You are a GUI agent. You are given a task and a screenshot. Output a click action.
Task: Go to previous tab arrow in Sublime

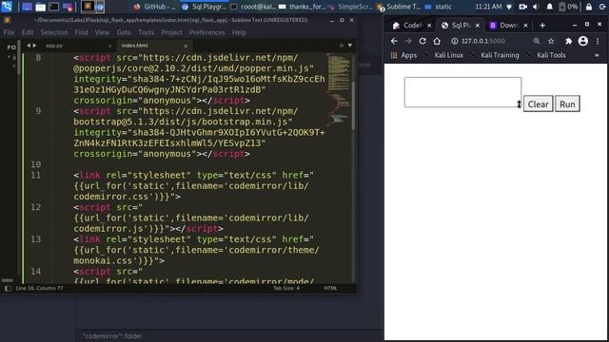(29, 46)
